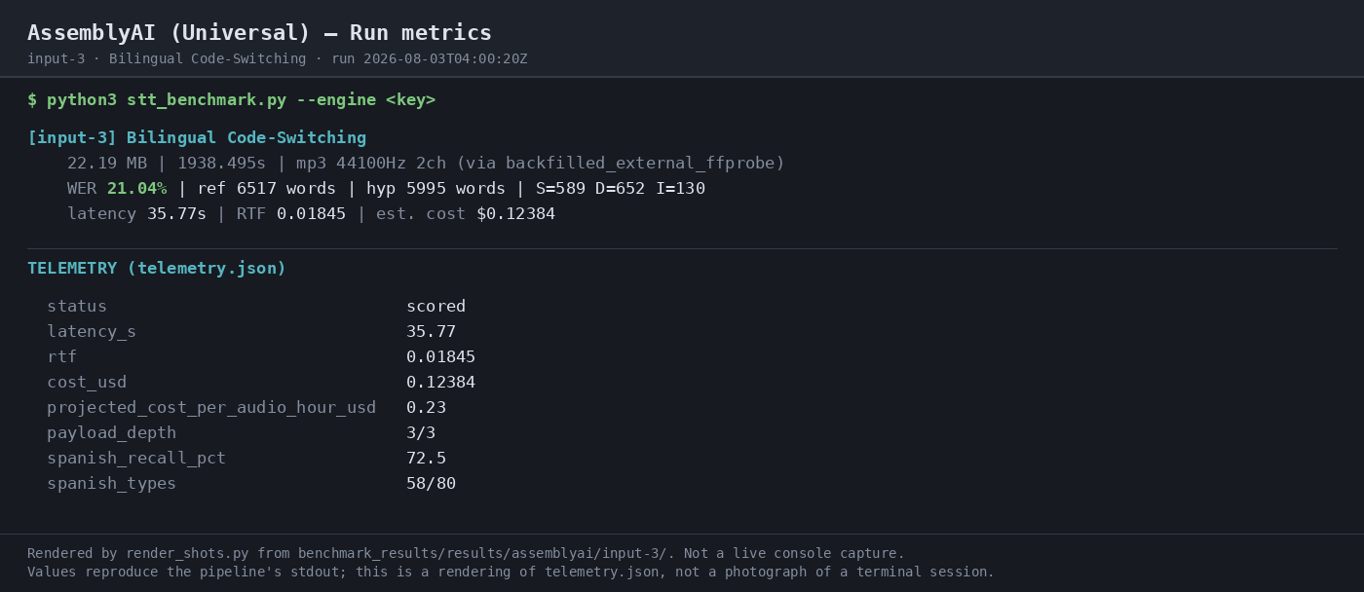
Task: Click "35.77s" in the summary latency line
Action: pos(176,214)
